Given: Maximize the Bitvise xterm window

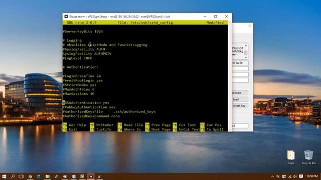Looking at the screenshot, I should [215, 16].
